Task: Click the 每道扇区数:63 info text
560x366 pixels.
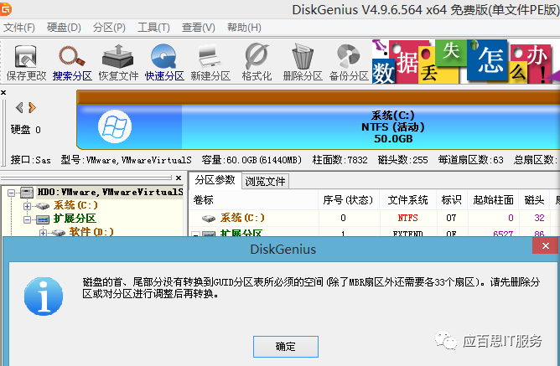Action: (x=470, y=160)
